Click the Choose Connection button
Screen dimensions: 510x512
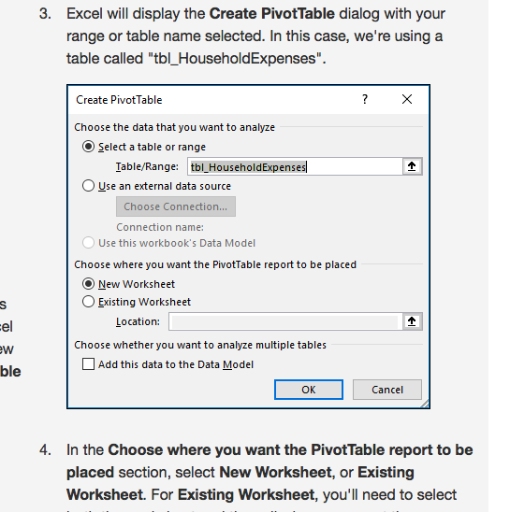(x=176, y=206)
